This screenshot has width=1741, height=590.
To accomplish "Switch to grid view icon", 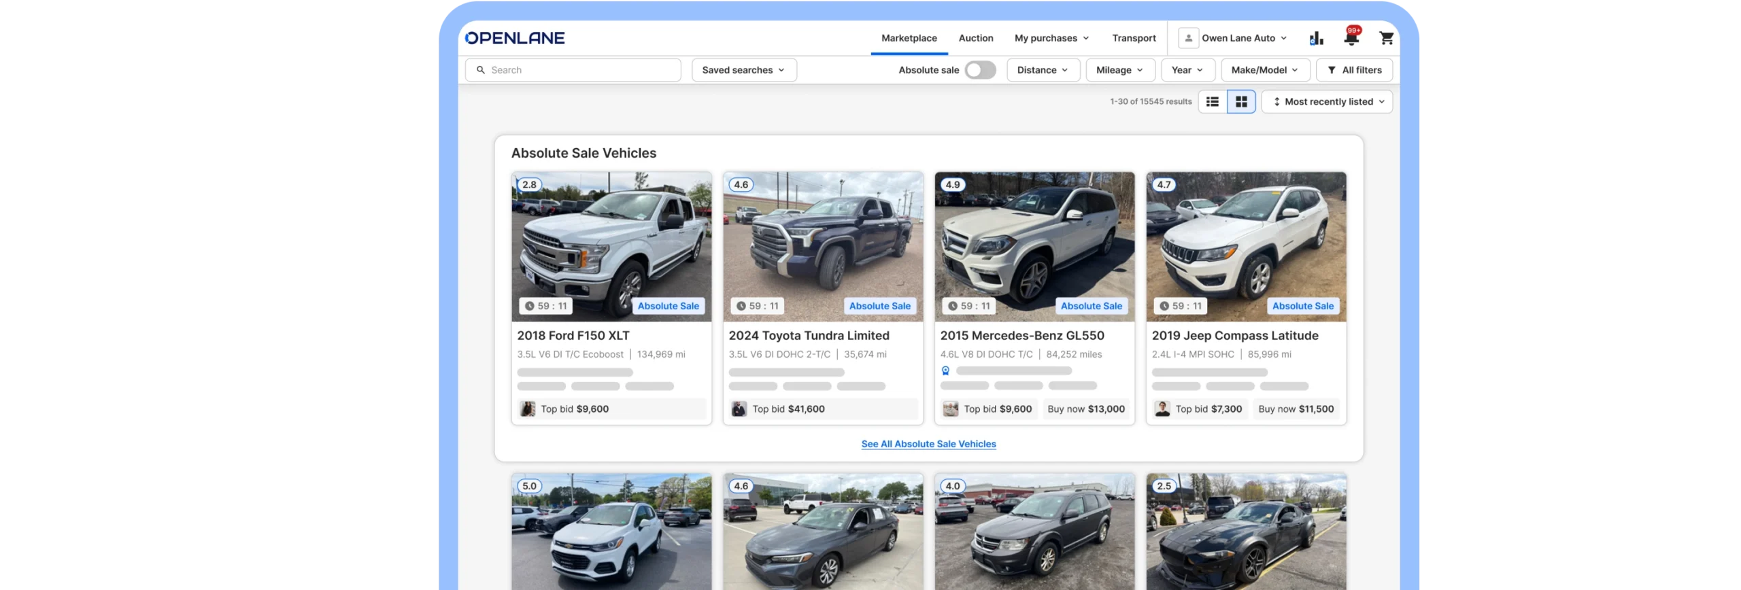I will tap(1241, 102).
